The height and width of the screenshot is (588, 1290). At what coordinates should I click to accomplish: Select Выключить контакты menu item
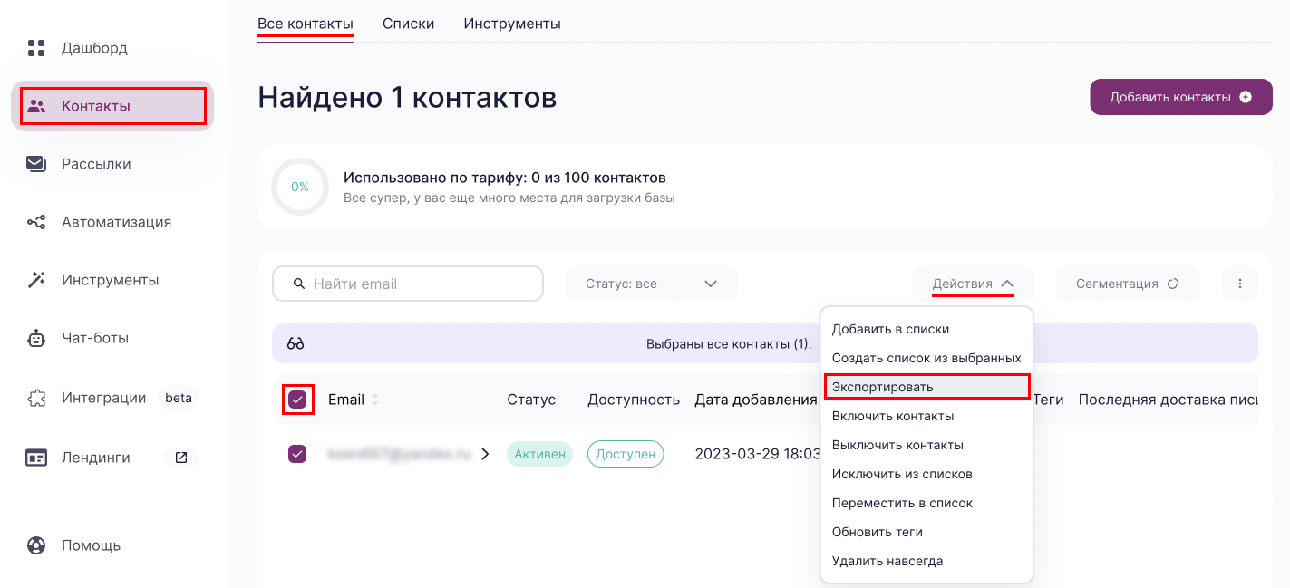click(x=926, y=445)
